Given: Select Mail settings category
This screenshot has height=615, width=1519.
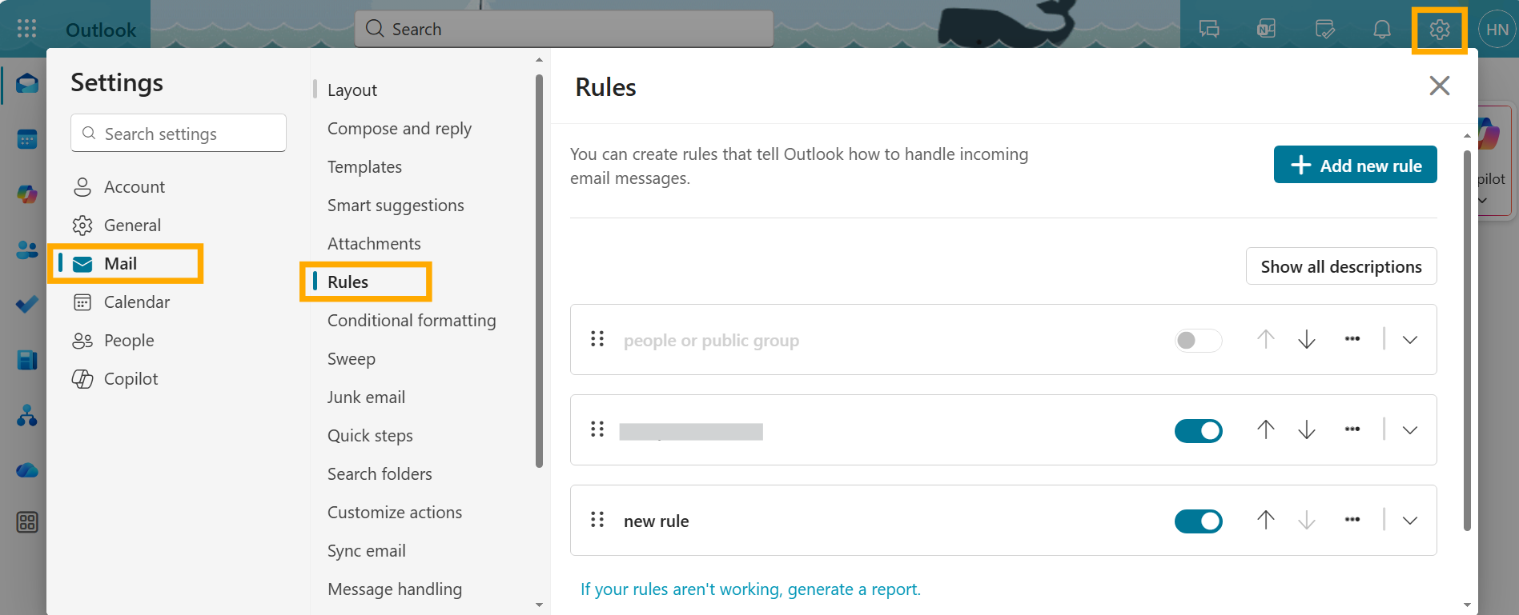Looking at the screenshot, I should pos(126,264).
